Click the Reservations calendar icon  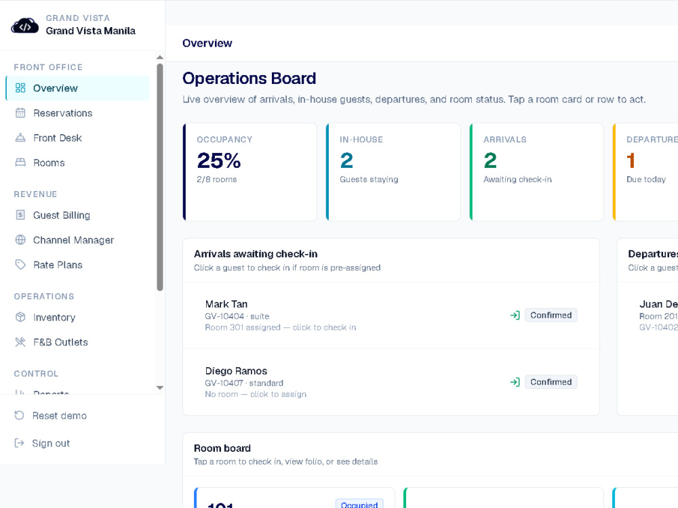20,113
